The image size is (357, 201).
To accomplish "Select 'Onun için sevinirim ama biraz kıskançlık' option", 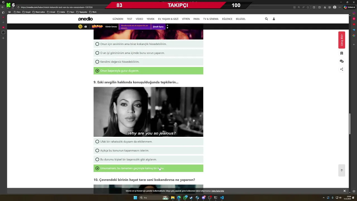I will [x=148, y=44].
